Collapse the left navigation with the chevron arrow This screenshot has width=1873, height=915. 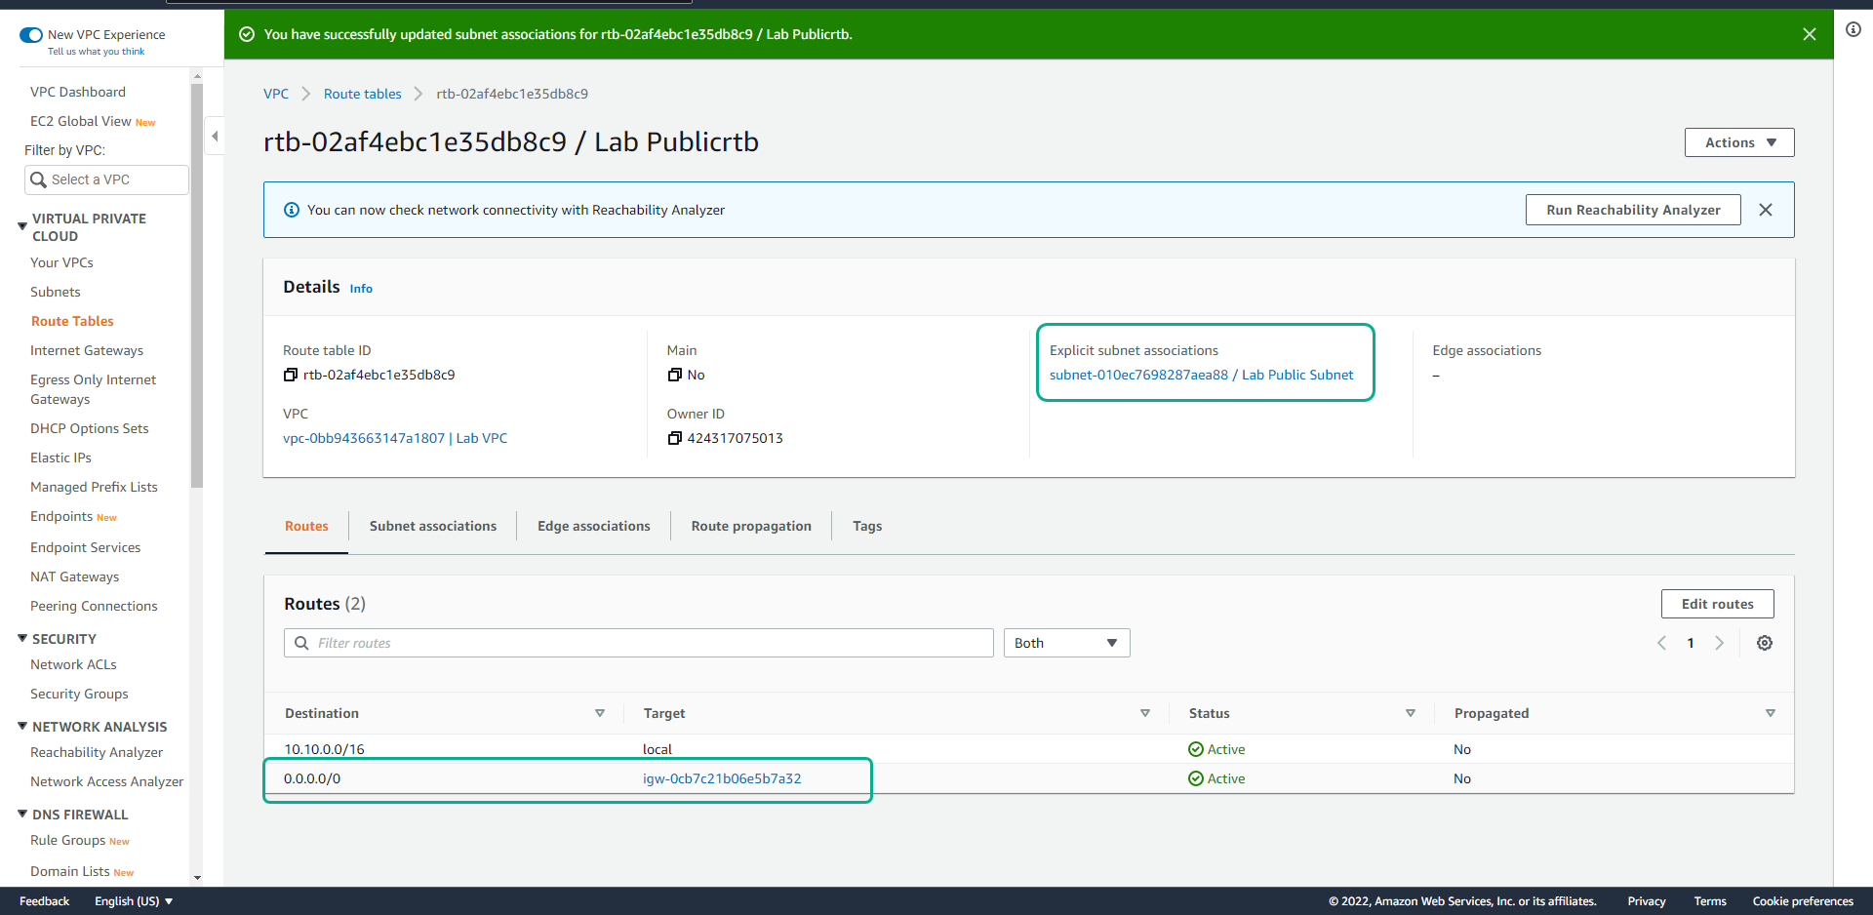click(215, 135)
